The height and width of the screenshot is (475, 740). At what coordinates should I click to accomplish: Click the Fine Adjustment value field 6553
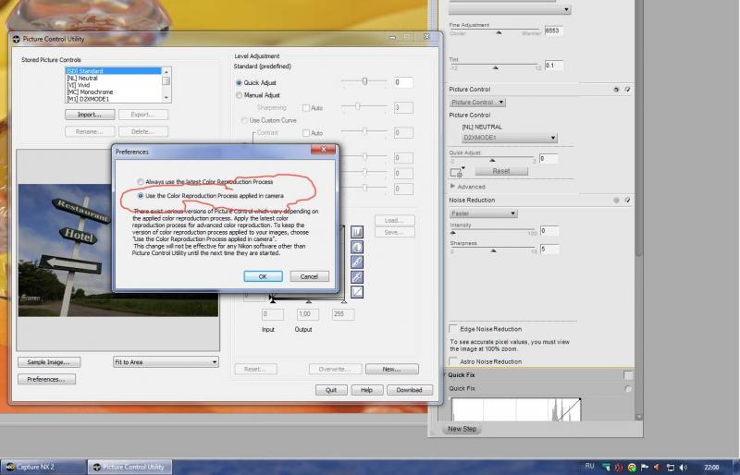(553, 30)
